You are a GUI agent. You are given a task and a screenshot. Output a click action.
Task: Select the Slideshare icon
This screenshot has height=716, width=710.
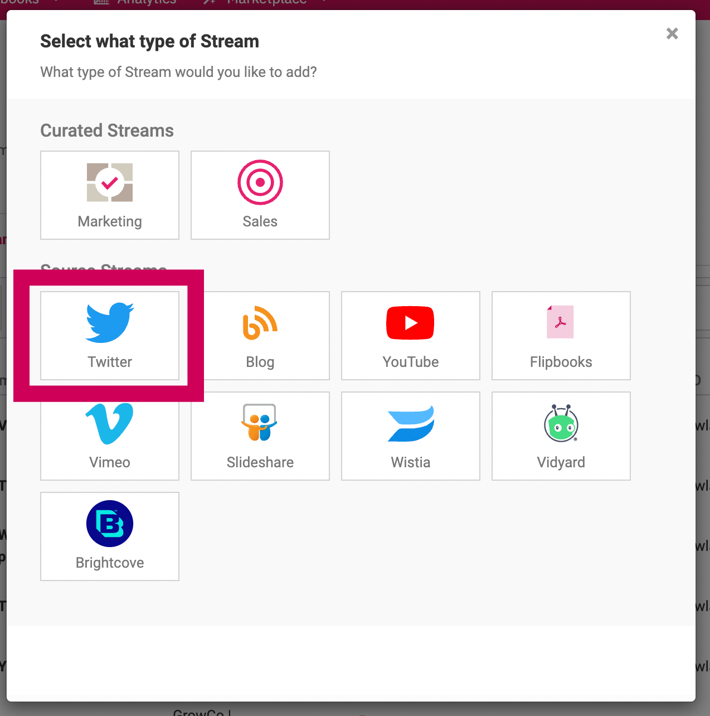click(x=260, y=423)
